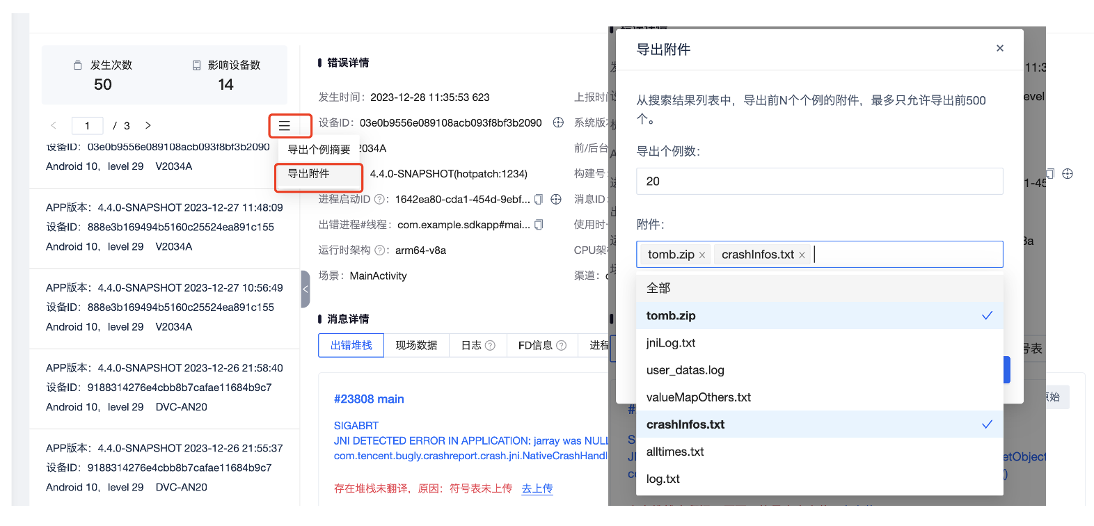The image size is (1094, 526).
Task: Go to next page of crash list
Action: 148,126
